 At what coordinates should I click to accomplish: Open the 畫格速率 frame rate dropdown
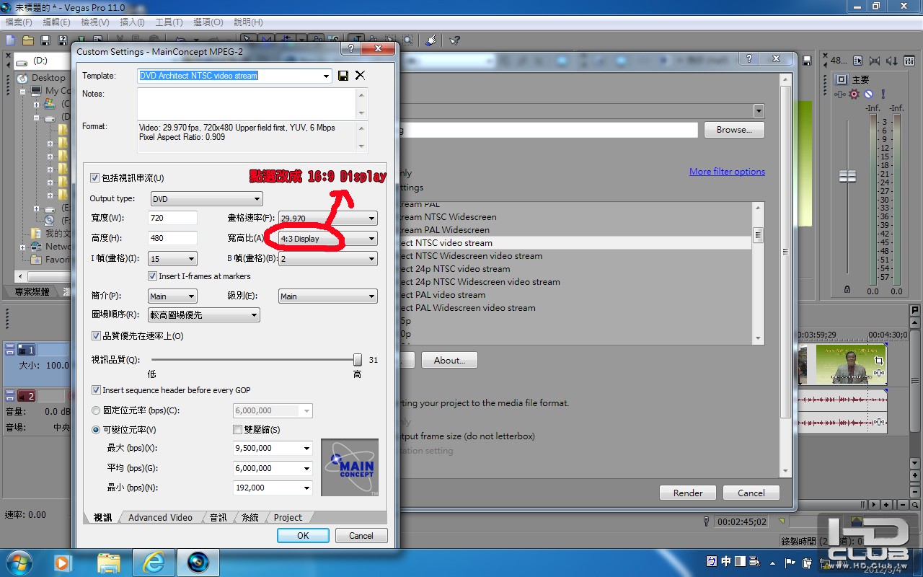pos(327,218)
